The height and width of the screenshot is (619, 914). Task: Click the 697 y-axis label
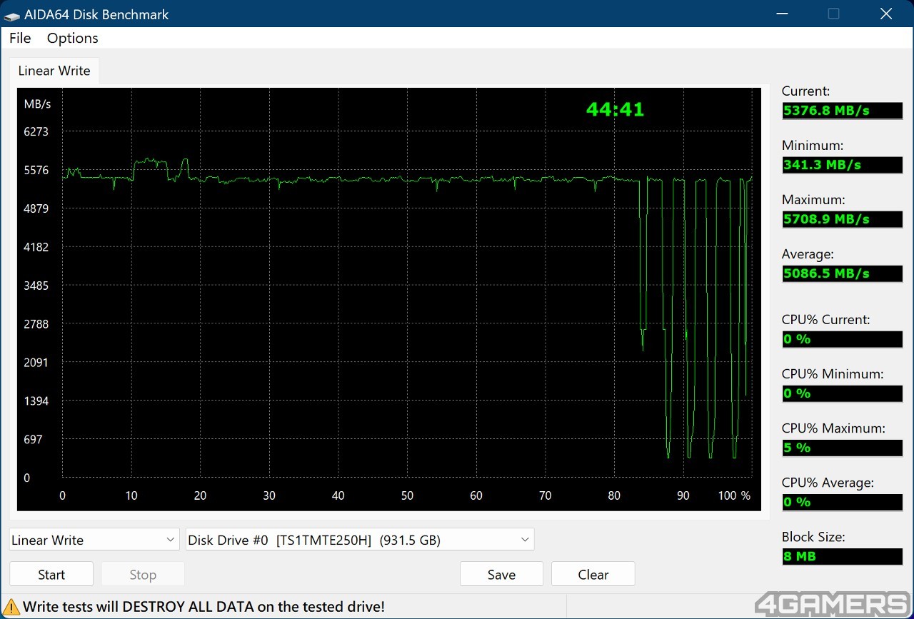34,440
